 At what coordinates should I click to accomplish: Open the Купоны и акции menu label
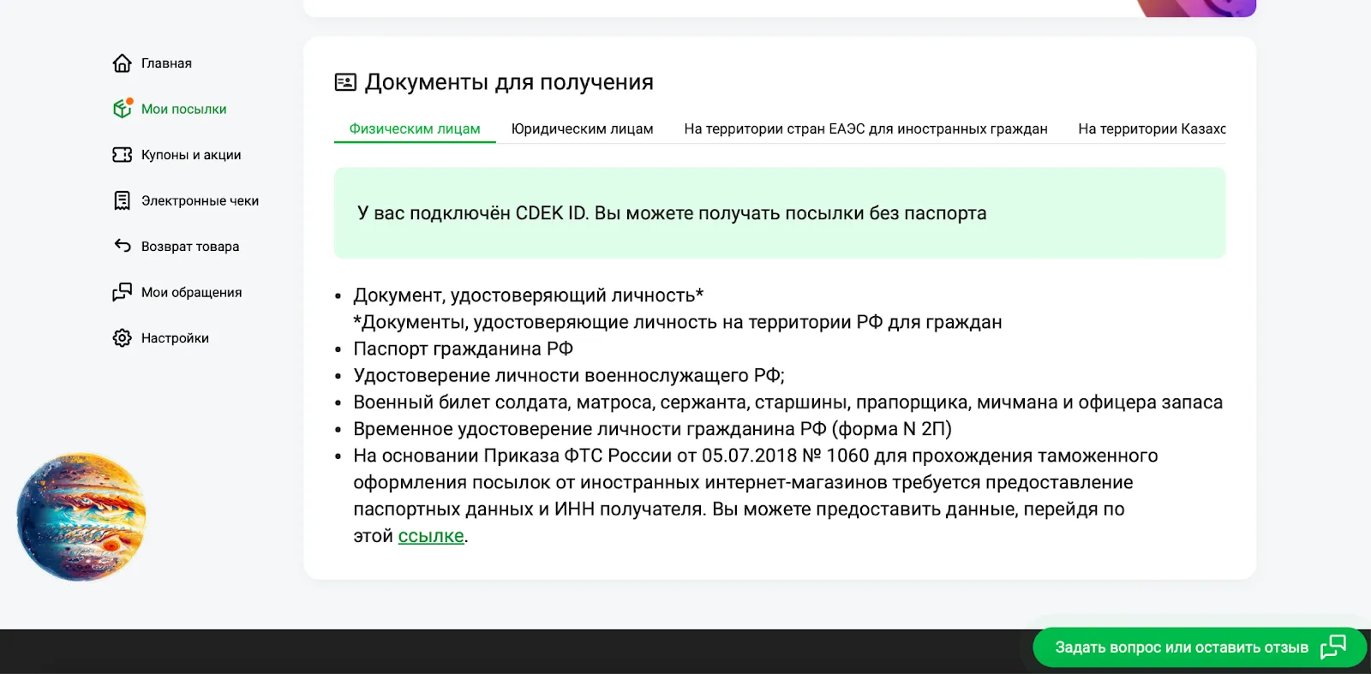click(x=191, y=155)
